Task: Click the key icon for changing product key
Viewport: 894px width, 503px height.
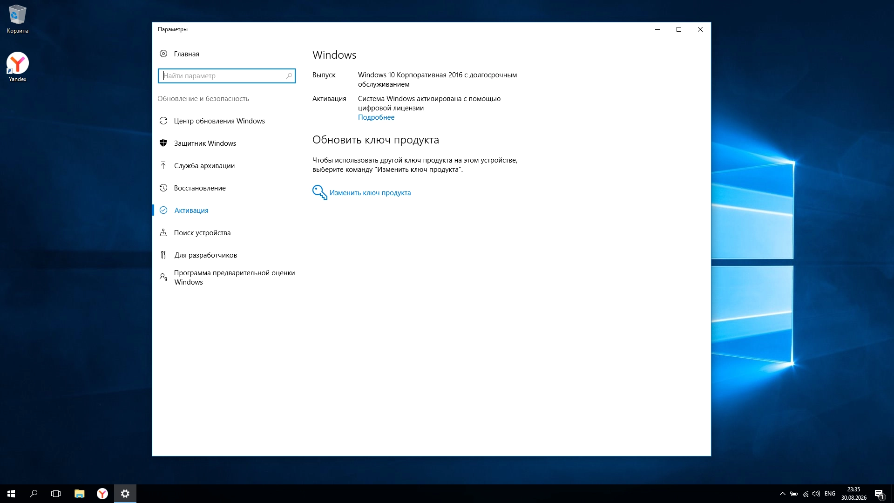Action: click(x=320, y=192)
